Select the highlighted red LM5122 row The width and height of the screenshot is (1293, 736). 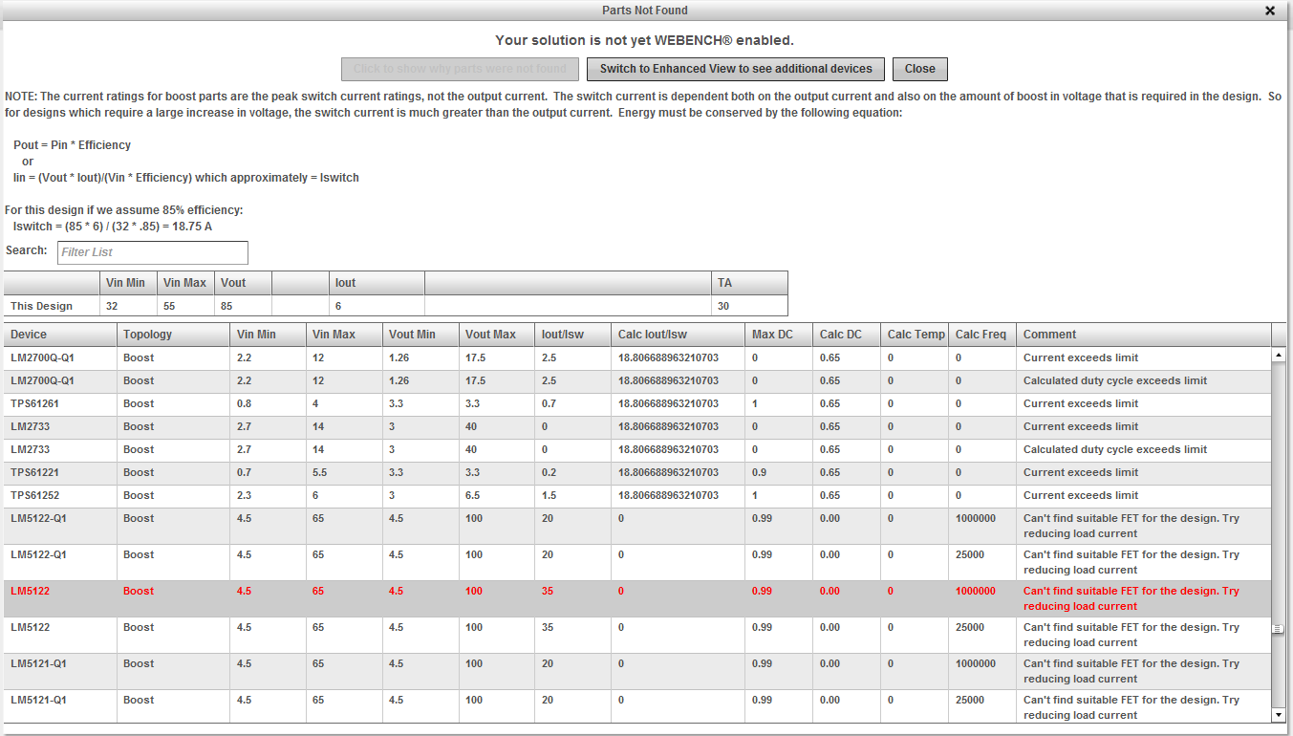(x=637, y=598)
